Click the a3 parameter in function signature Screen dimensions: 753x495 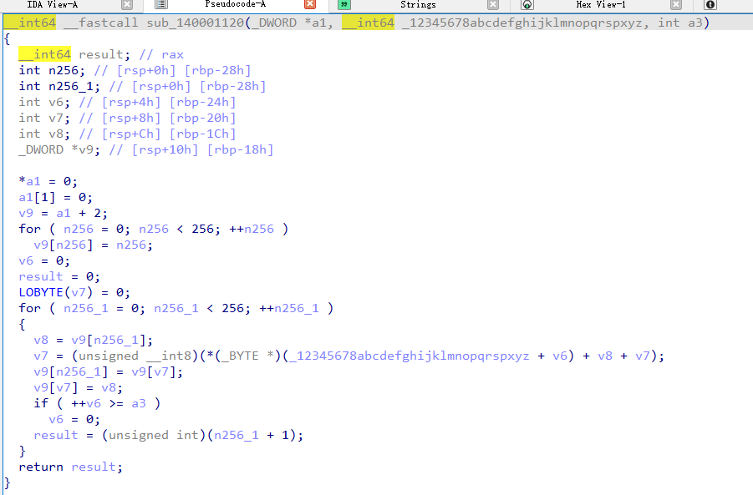698,23
